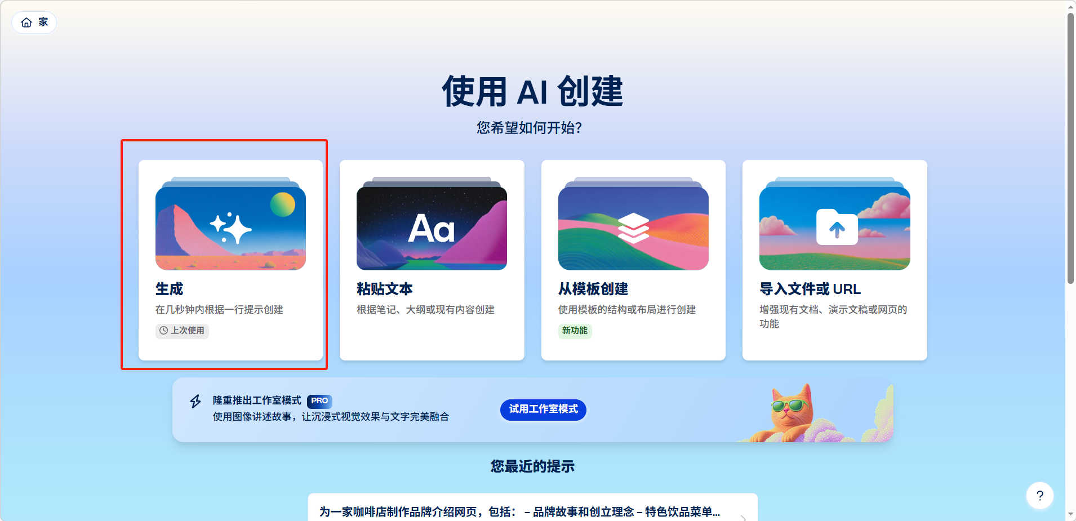Click the 试用工作室模式 button
Screen dimensions: 1076x521
(543, 409)
